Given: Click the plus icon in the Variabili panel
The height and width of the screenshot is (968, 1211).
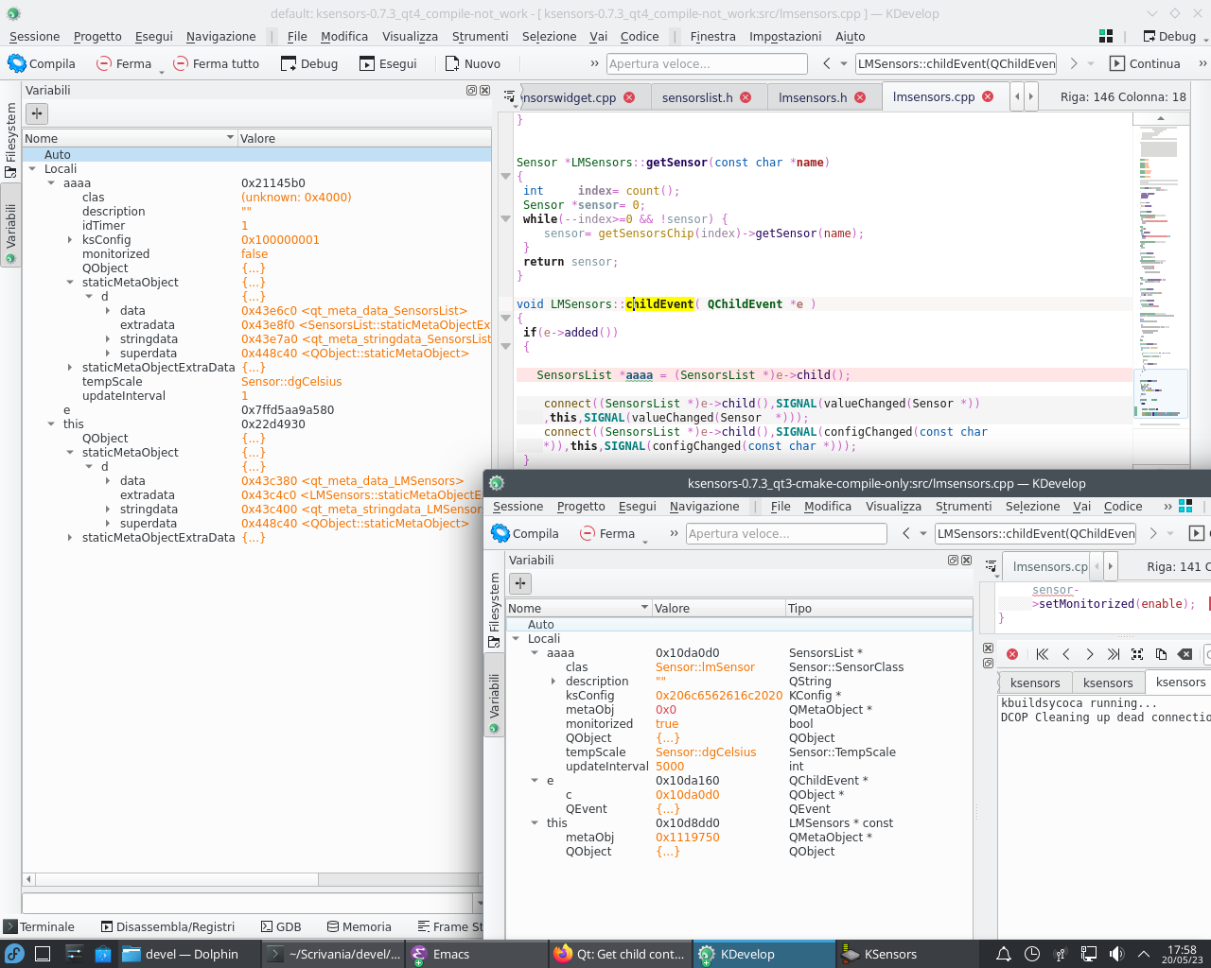Looking at the screenshot, I should [36, 113].
